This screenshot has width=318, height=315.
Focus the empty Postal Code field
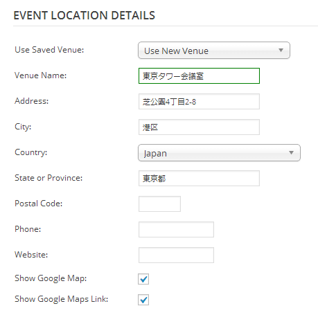[159, 204]
